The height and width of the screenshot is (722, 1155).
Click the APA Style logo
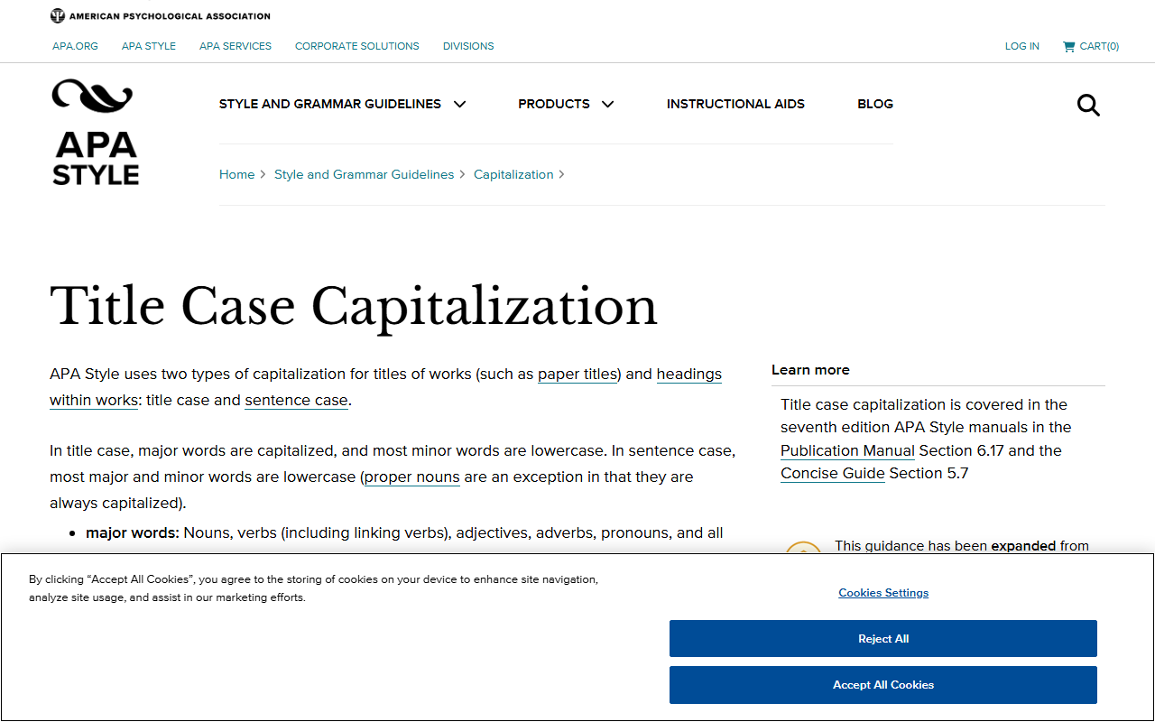[95, 133]
